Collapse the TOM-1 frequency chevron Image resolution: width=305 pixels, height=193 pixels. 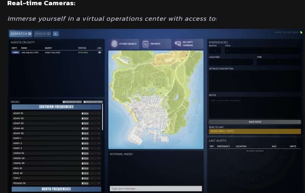click(x=99, y=178)
